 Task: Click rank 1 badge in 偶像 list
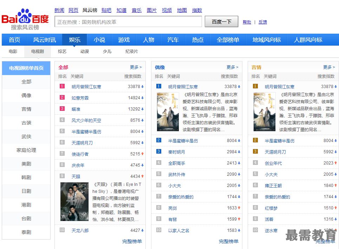(x=159, y=86)
